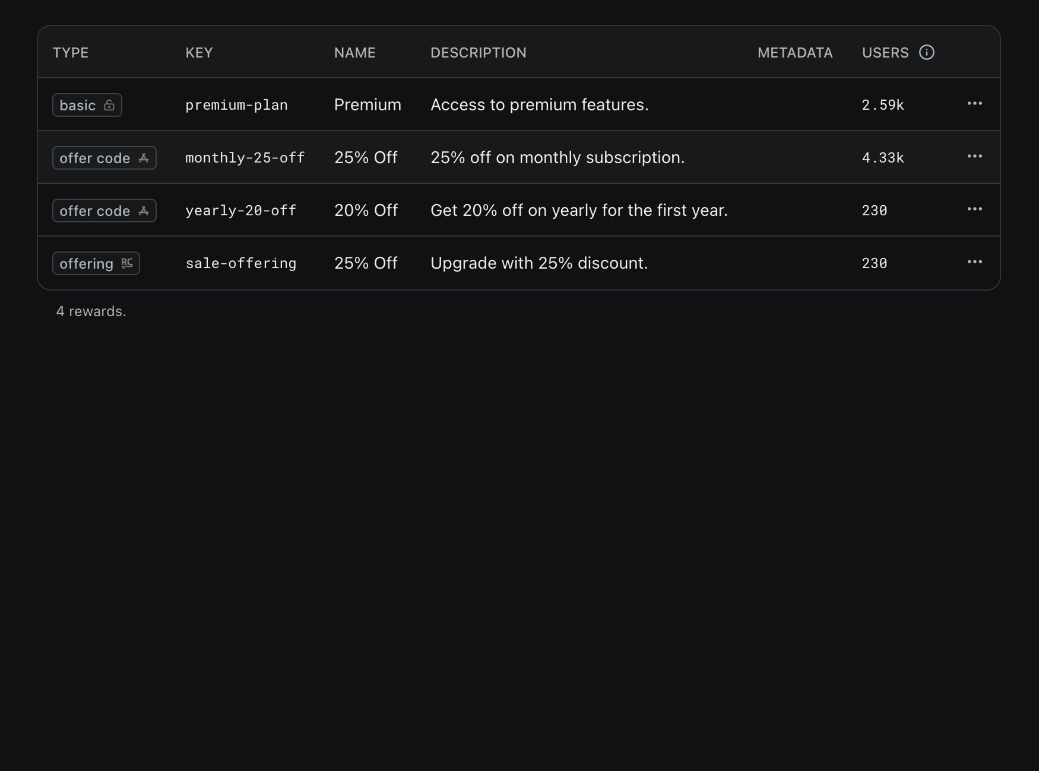Click the TYPE column header

71,52
